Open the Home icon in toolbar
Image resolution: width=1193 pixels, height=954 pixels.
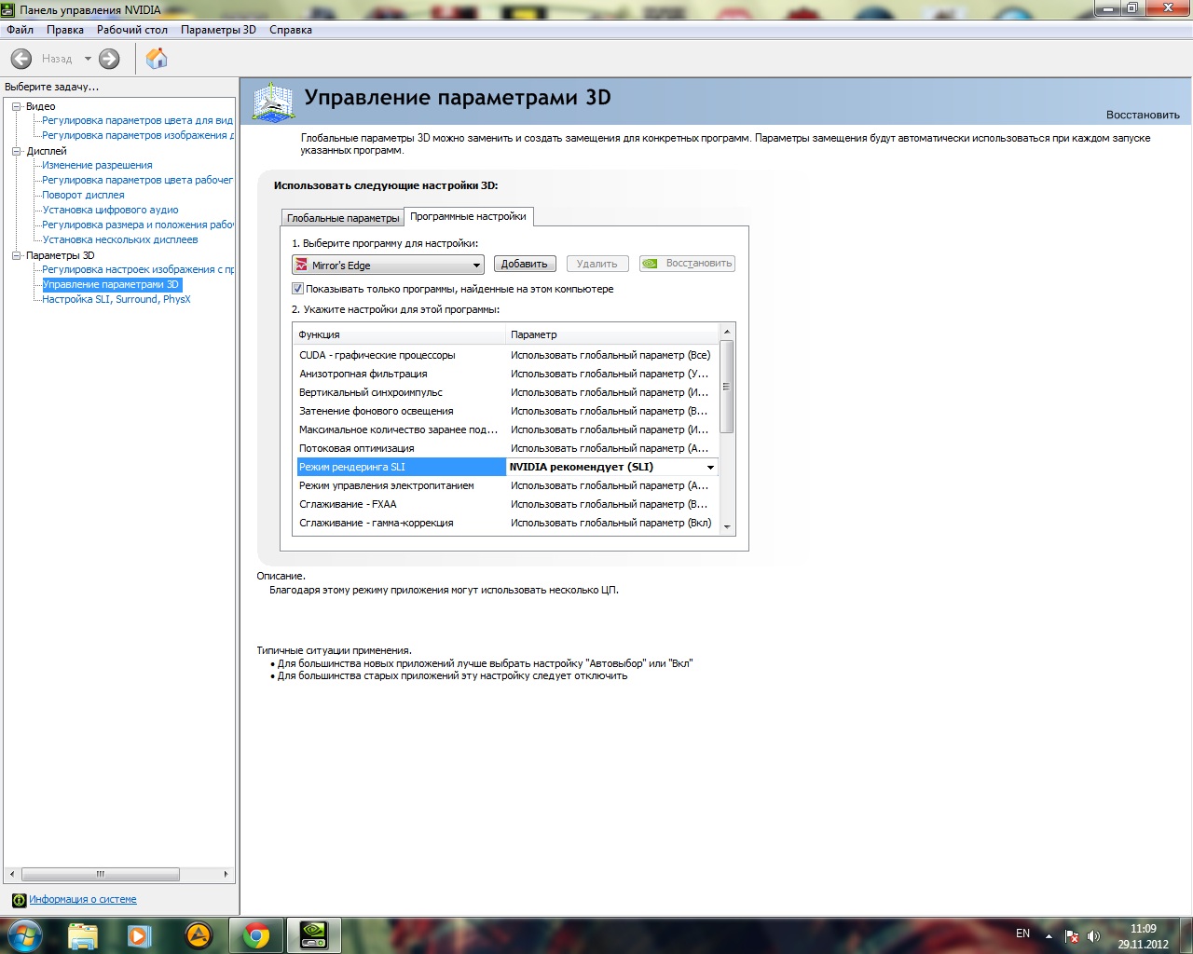tap(157, 59)
